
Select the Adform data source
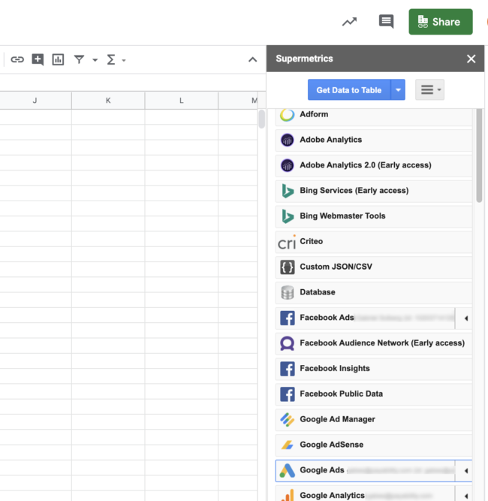click(374, 116)
